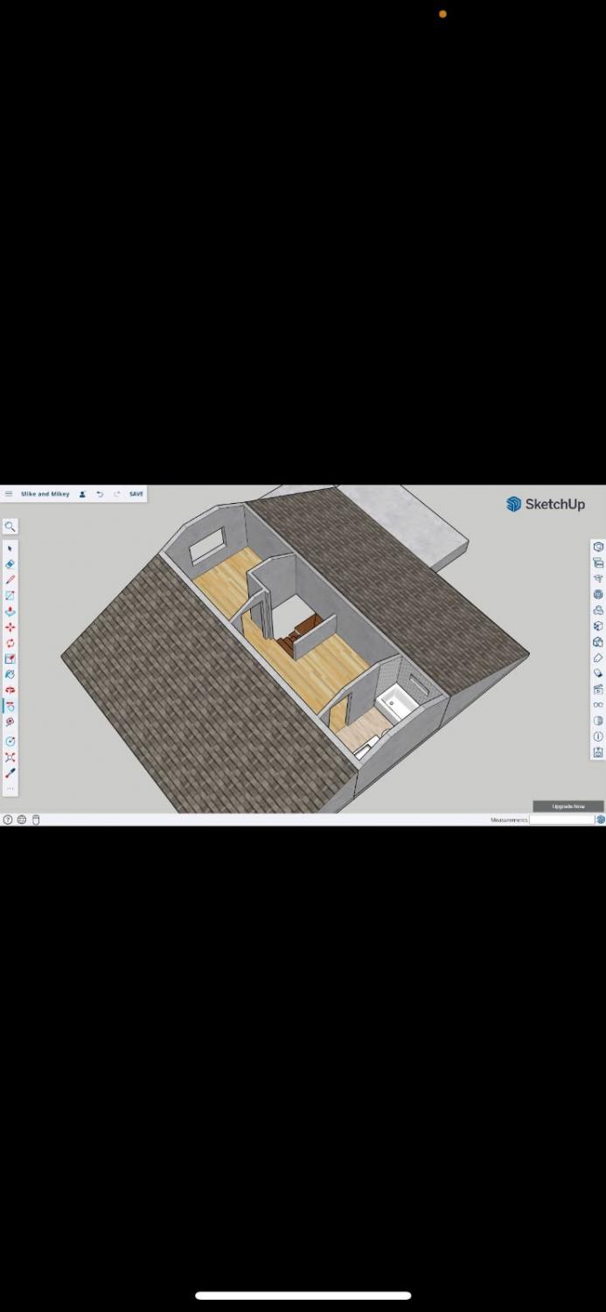606x1312 pixels.
Task: Open the hamburger main menu
Action: [9, 494]
